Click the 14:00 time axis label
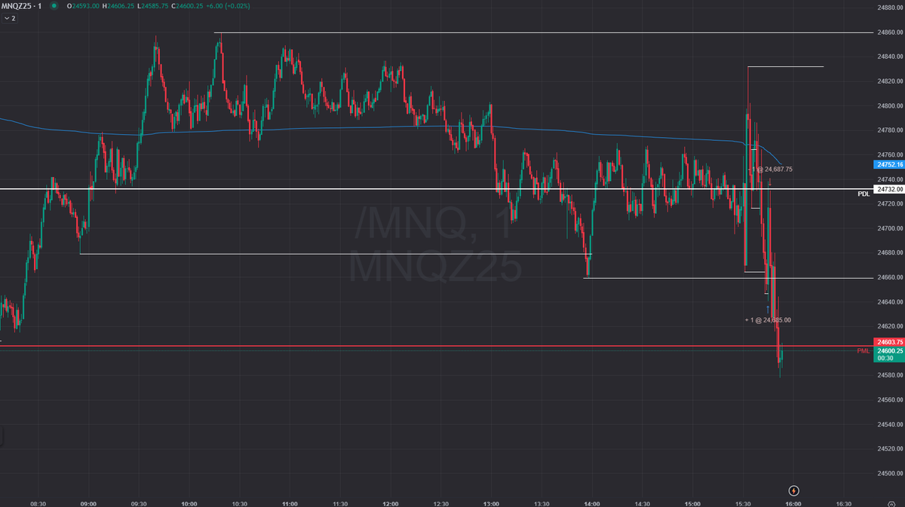The width and height of the screenshot is (905, 507). [592, 504]
